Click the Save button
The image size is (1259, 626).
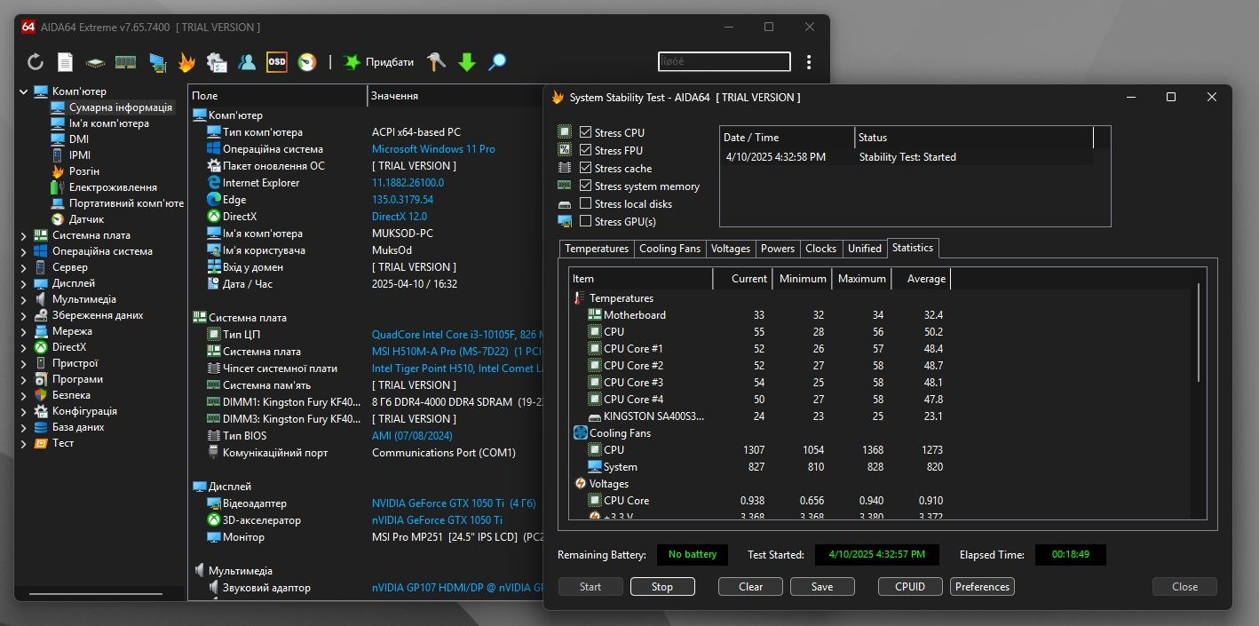point(822,587)
